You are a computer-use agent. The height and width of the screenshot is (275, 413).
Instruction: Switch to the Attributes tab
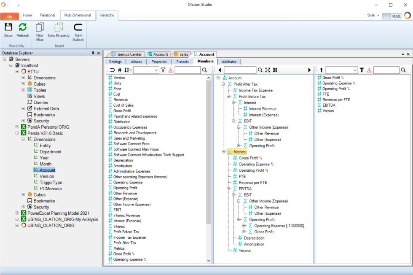pos(229,62)
